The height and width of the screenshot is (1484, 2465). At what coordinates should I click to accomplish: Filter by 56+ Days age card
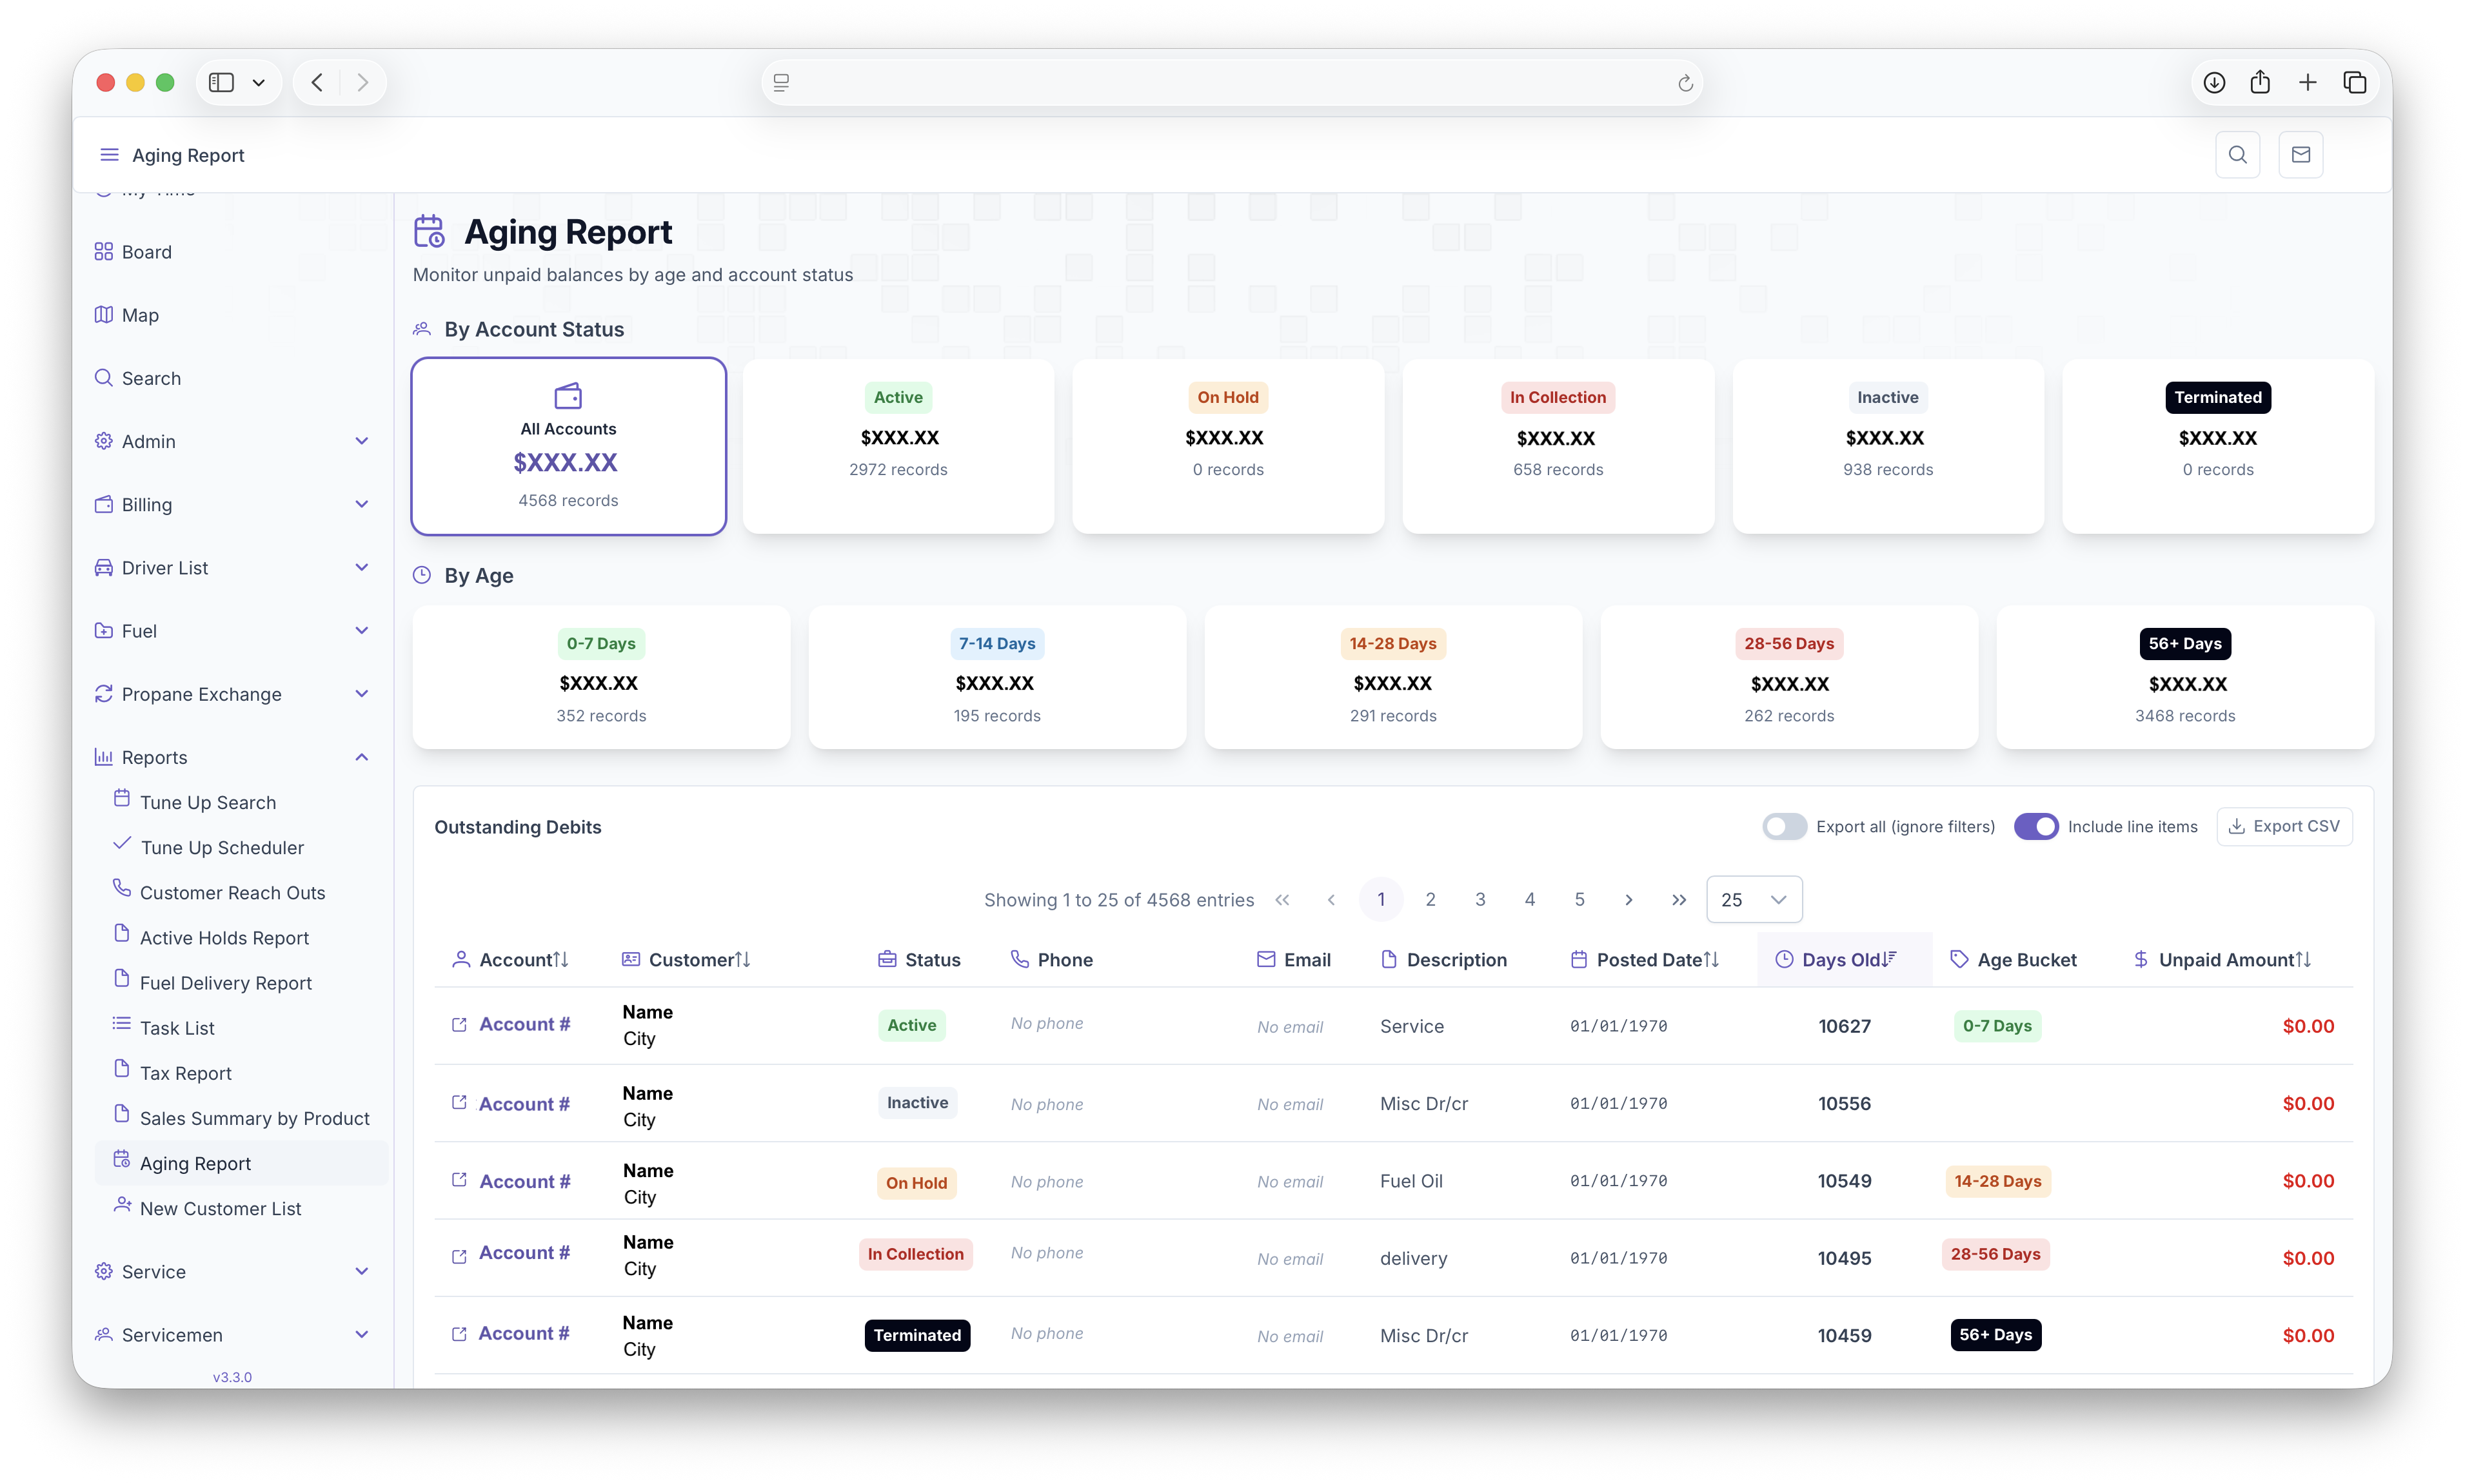point(2184,678)
